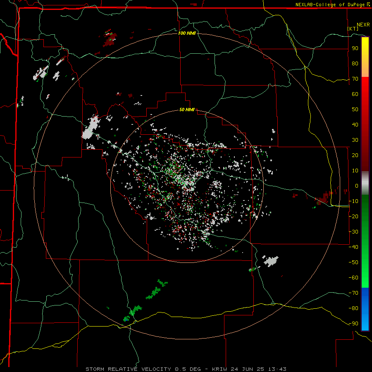Click the -80 value on the velocity scale
The width and height of the screenshot is (372, 372).
(x=353, y=308)
